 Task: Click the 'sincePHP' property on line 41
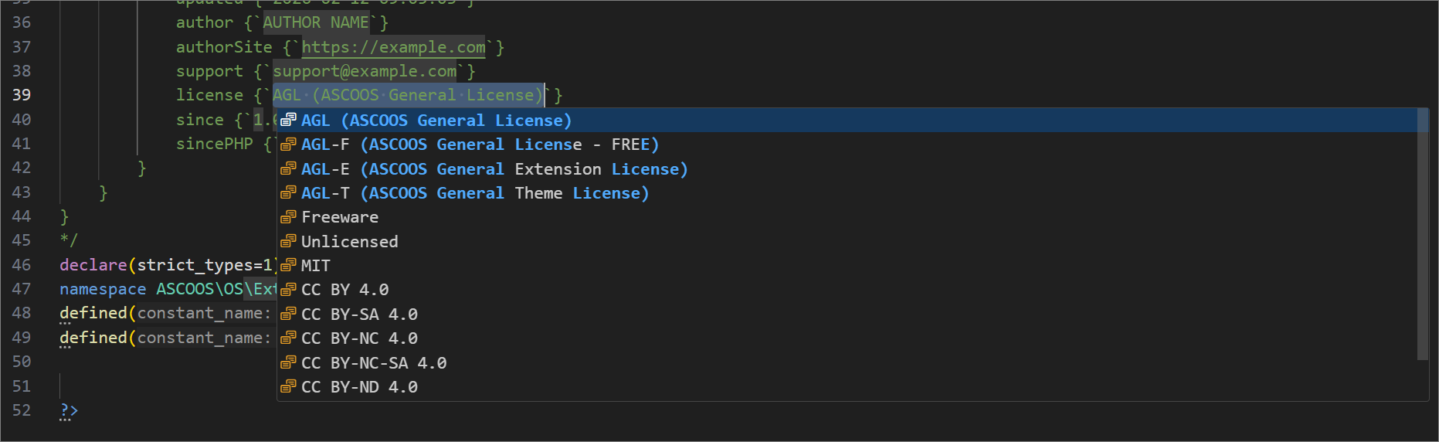(x=215, y=144)
